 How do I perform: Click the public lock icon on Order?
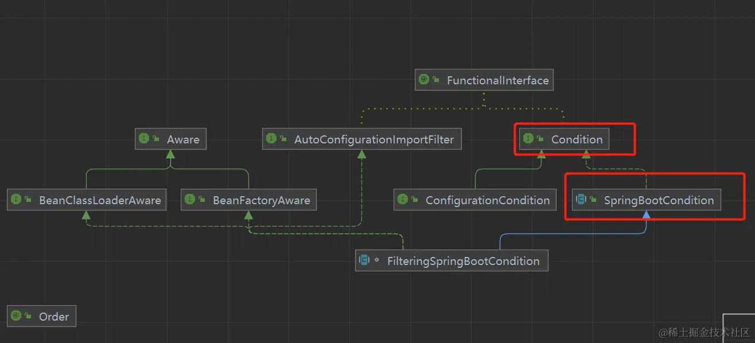pyautogui.click(x=28, y=315)
